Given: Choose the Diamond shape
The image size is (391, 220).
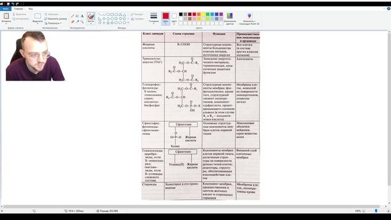Looking at the screenshot, I should (x=104, y=19).
